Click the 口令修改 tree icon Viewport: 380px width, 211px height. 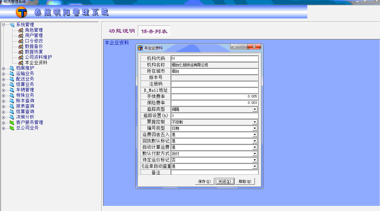tap(21, 41)
